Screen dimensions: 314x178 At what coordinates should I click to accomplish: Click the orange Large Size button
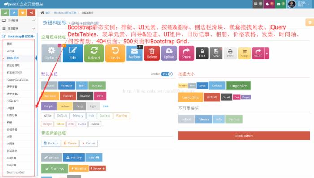[x=191, y=97]
